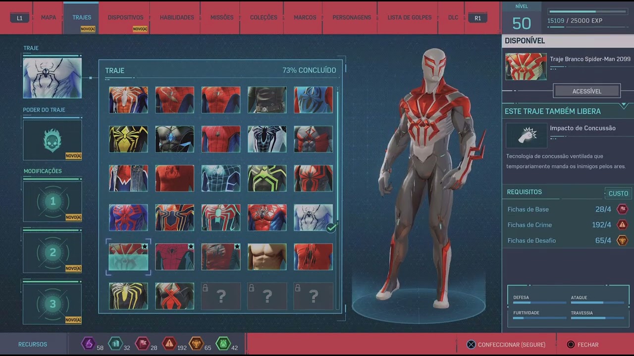
Task: Open the Mapa tab
Action: point(49,17)
